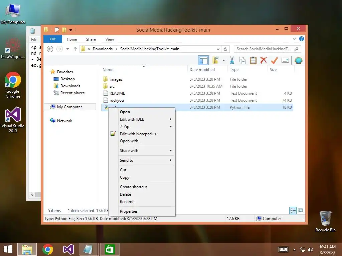342x256 pixels.
Task: Toggle the preview pane toolbar icon
Action: [203, 61]
